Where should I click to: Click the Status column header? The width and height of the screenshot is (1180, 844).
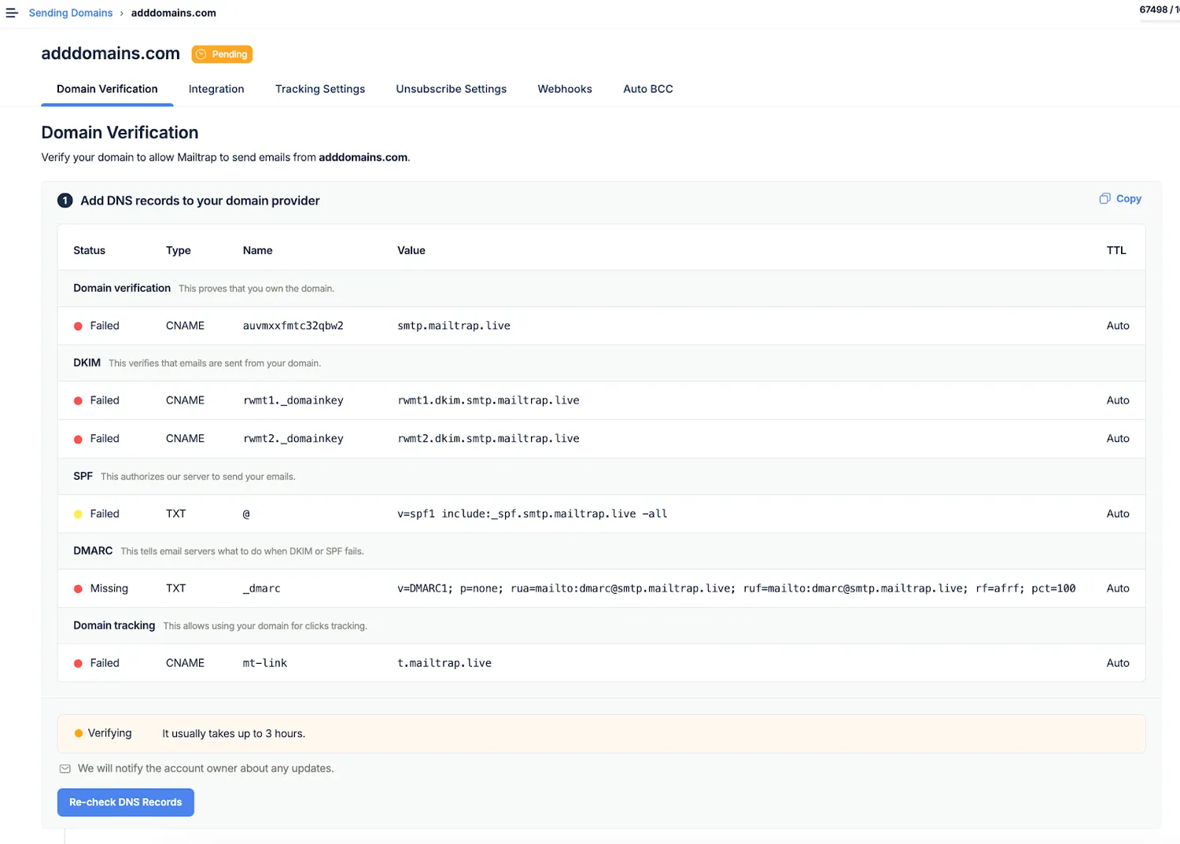click(89, 250)
